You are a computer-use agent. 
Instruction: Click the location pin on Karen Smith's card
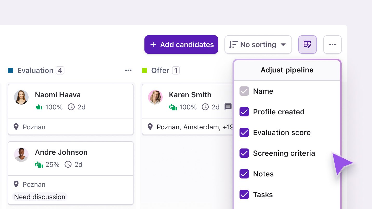pyautogui.click(x=150, y=127)
